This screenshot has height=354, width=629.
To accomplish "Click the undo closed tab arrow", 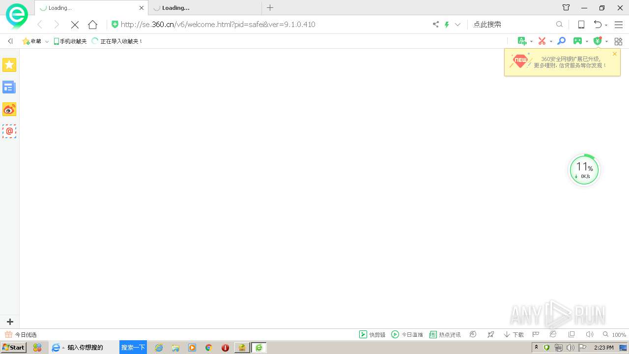I will coord(598,25).
